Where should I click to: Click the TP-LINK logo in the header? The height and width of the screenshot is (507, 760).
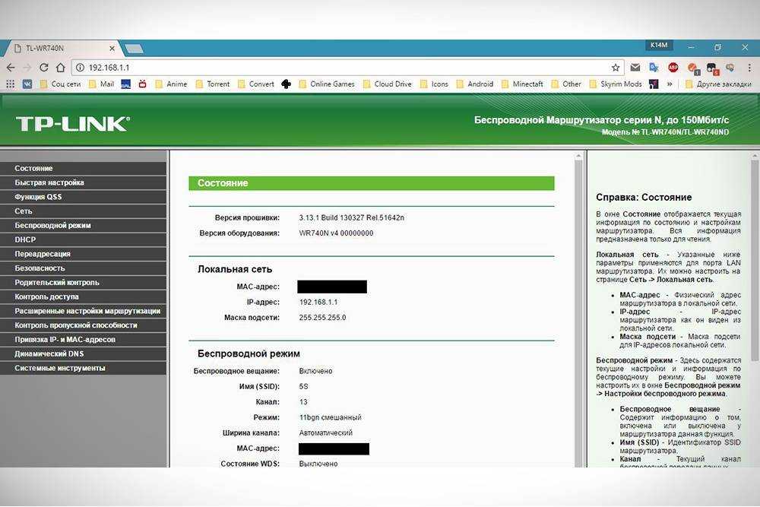73,124
